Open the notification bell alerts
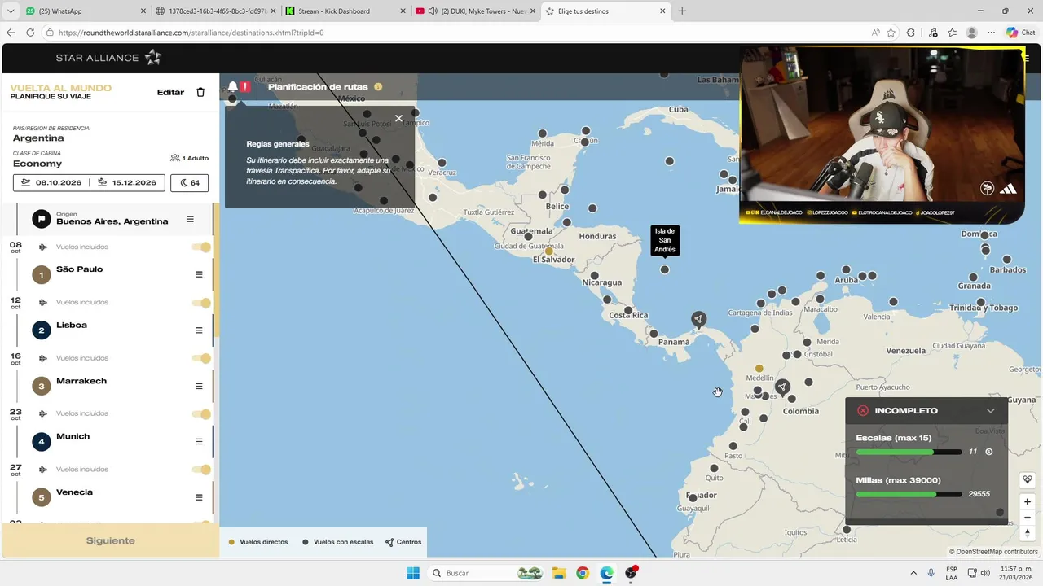 coord(233,86)
